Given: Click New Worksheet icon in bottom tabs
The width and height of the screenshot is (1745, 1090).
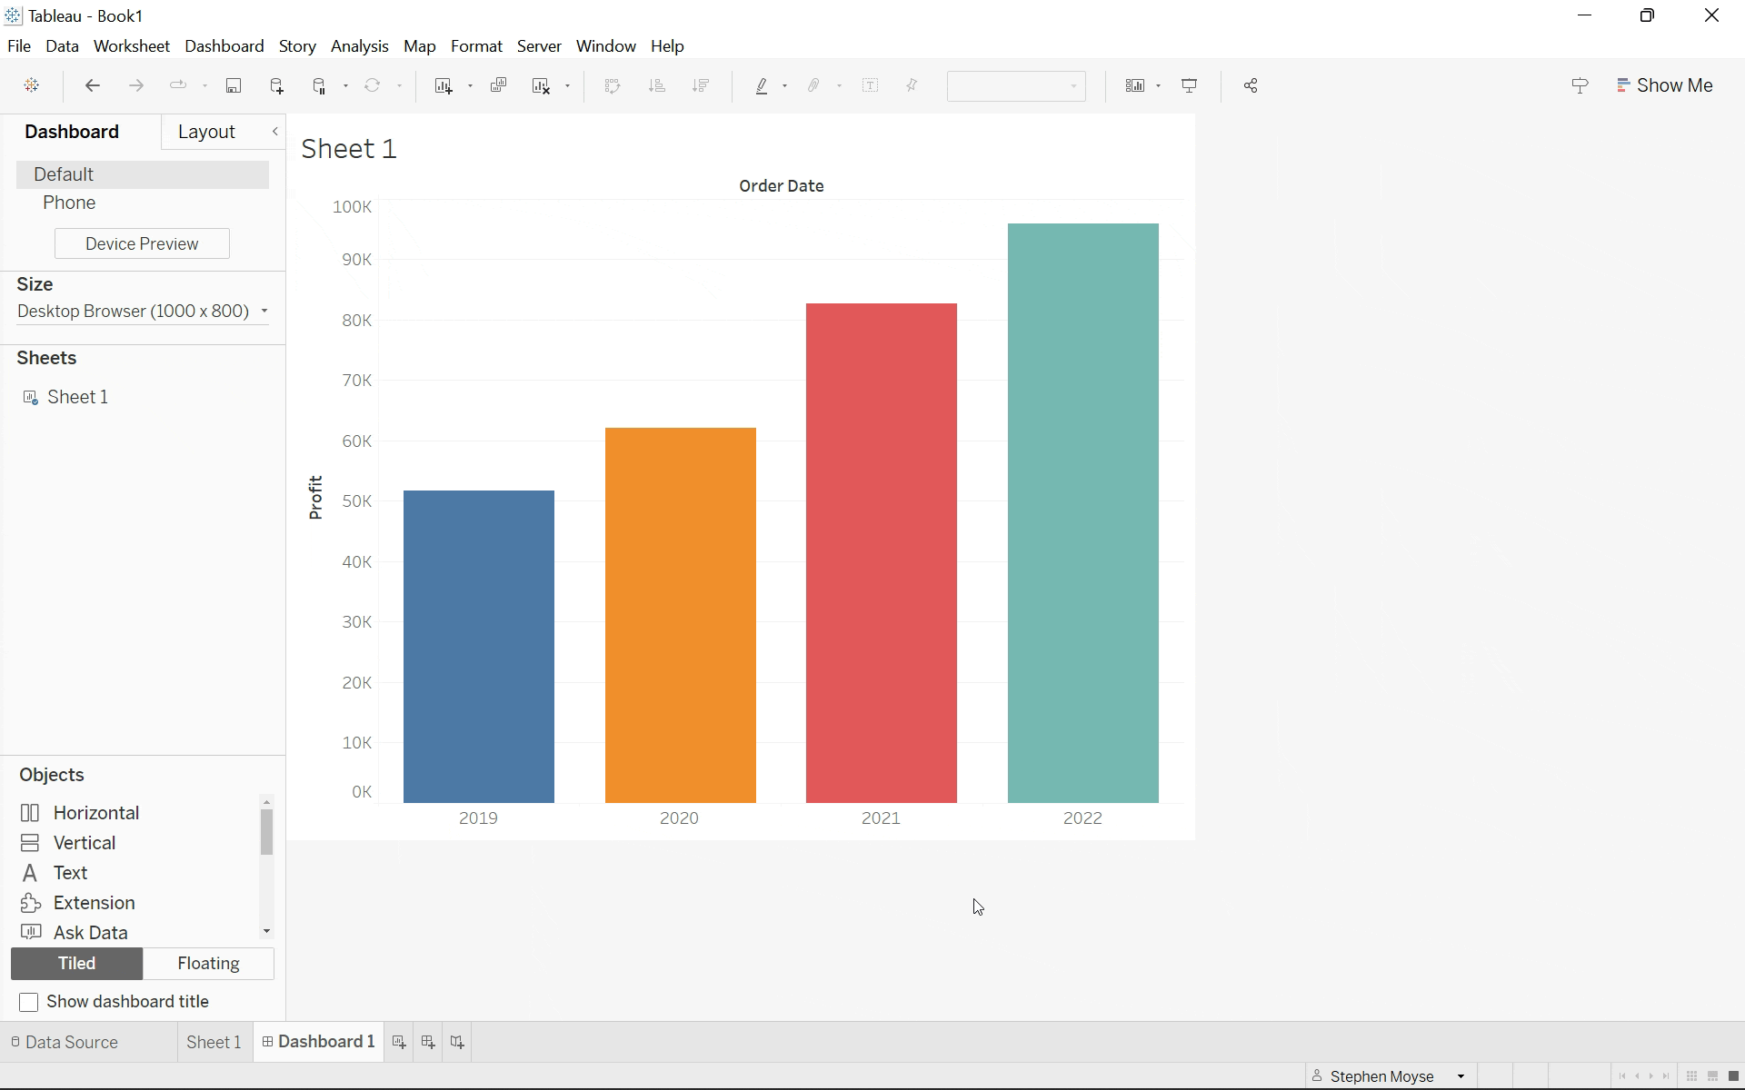Looking at the screenshot, I should [399, 1042].
